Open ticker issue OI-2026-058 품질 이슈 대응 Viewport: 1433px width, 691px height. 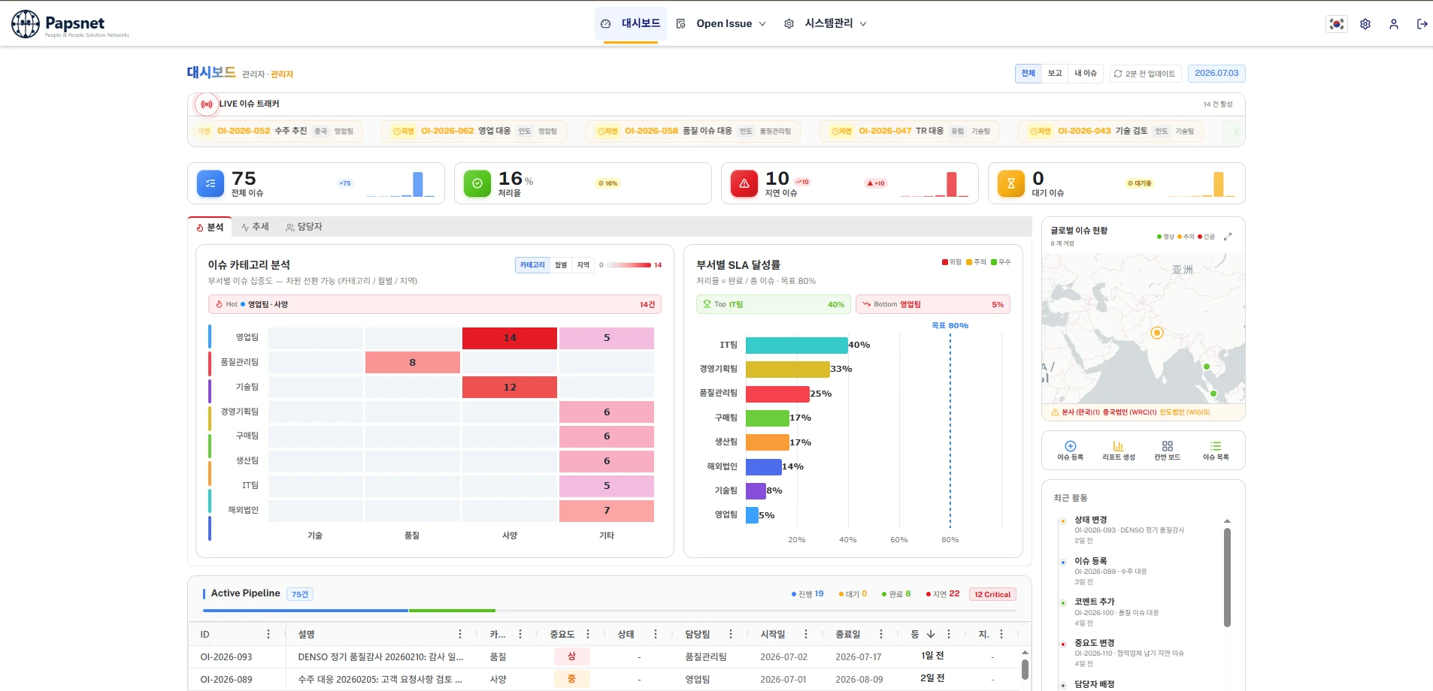[x=693, y=131]
